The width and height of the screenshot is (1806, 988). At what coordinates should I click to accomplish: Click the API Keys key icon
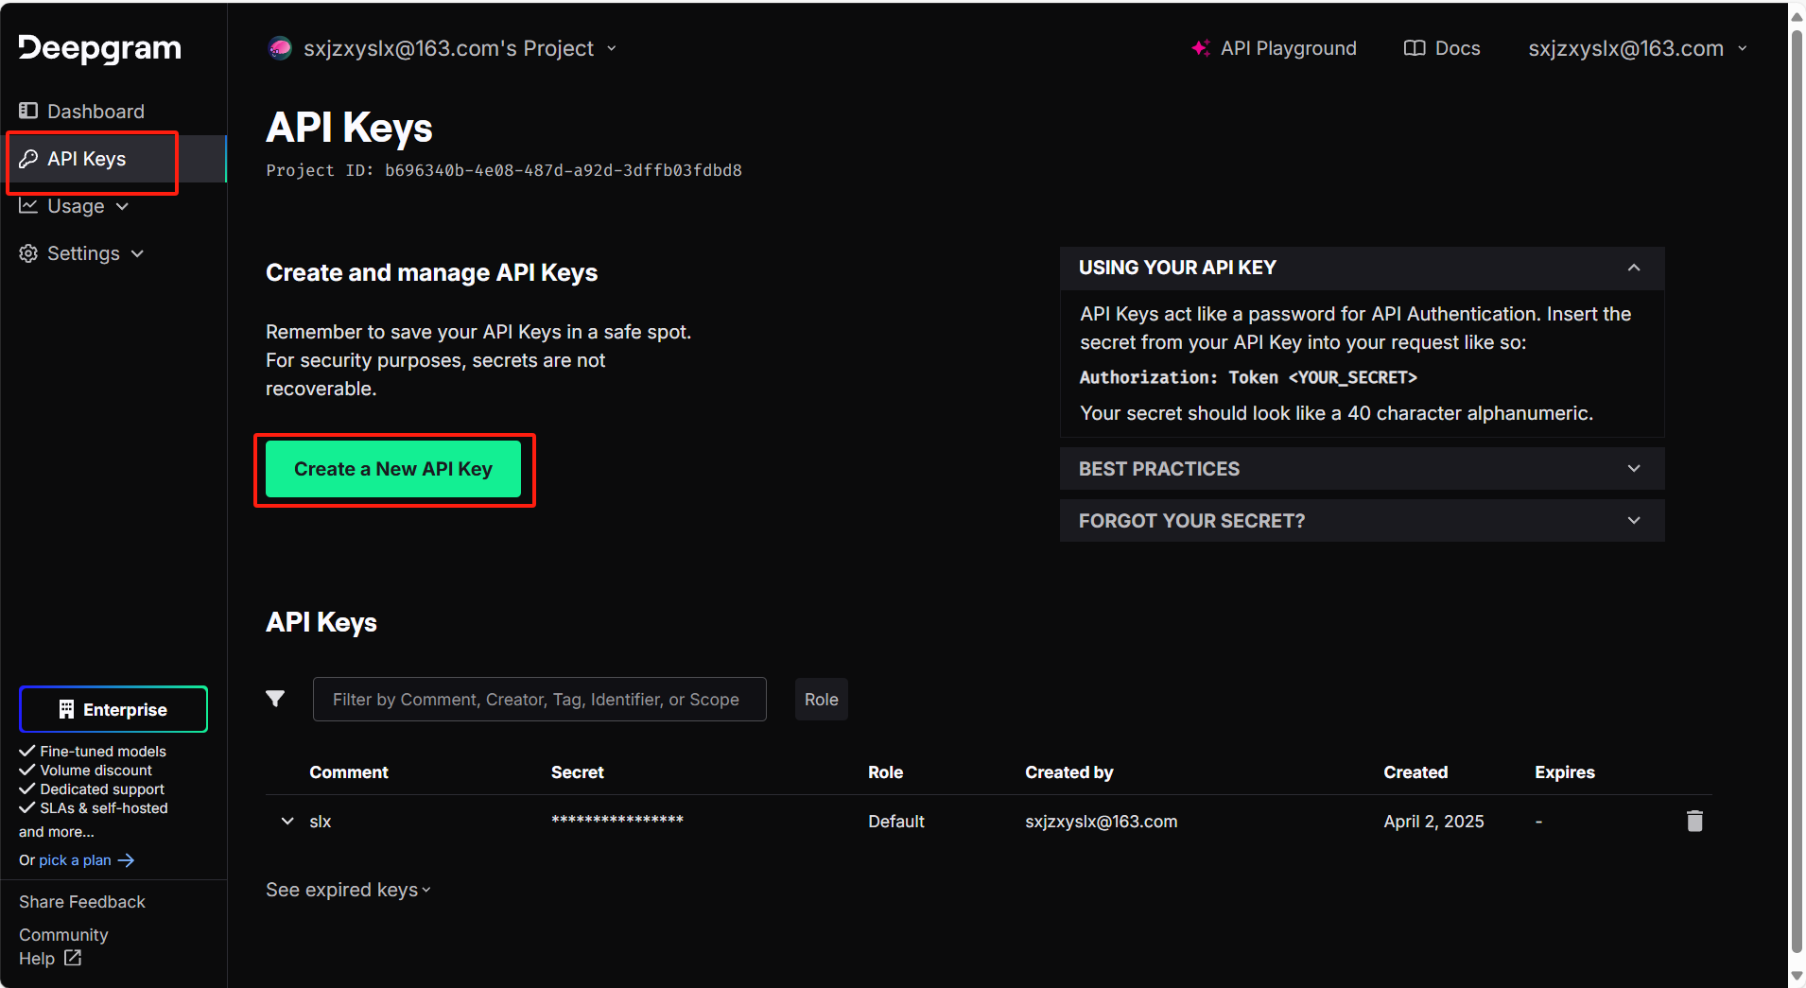coord(28,159)
